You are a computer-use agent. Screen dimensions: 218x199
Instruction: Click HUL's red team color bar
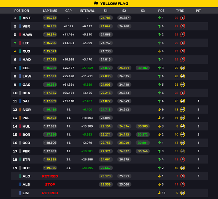pos(20,126)
